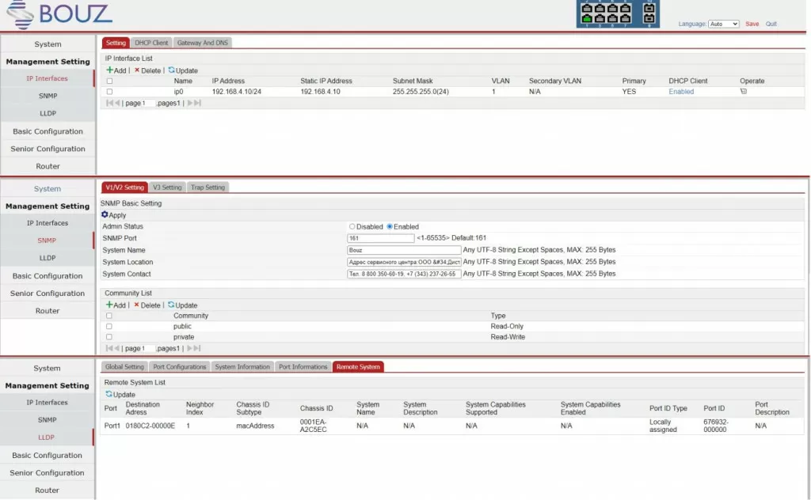Go to next page of IP Interface List
The image size is (811, 500).
pyautogui.click(x=190, y=103)
